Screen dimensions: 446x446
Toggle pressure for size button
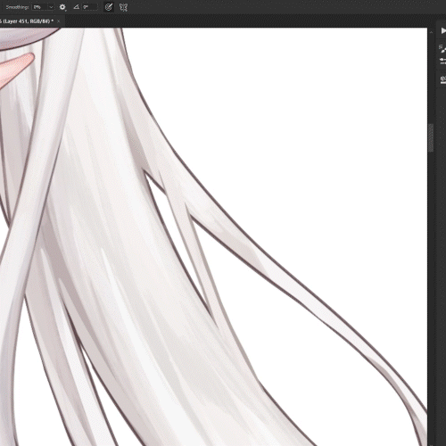(x=109, y=7)
